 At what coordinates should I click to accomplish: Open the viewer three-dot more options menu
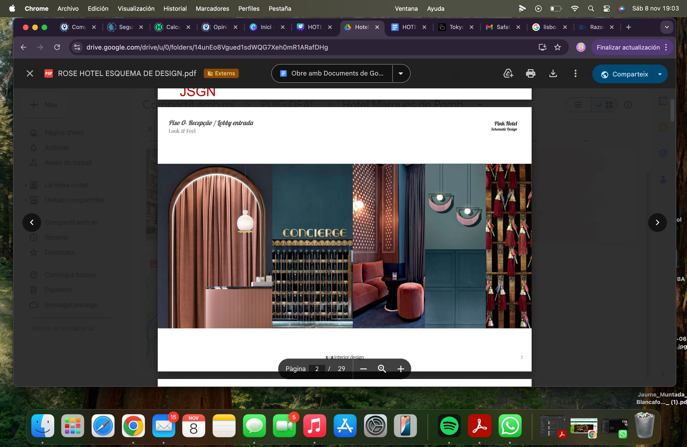(x=575, y=73)
